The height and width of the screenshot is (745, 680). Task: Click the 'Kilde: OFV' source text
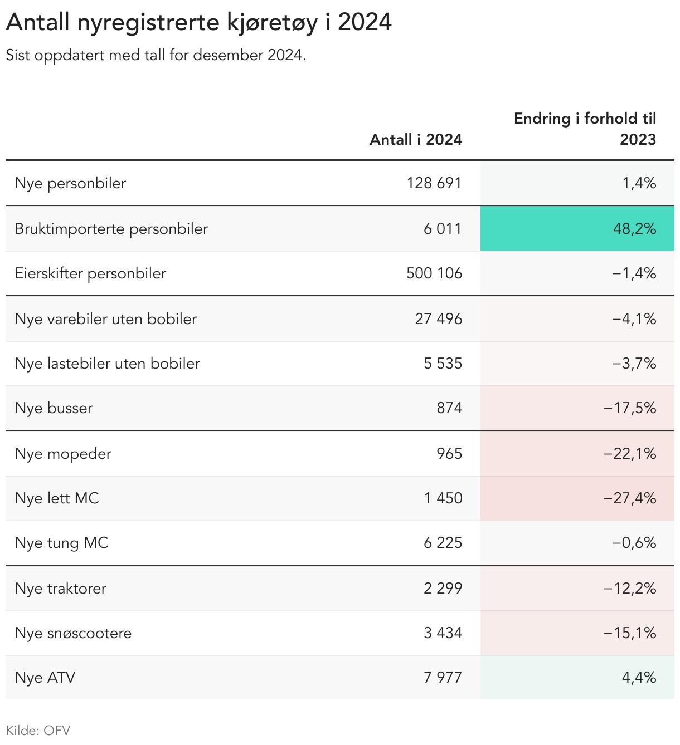pyautogui.click(x=38, y=730)
